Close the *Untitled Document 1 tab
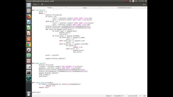This screenshot has width=173, height=97. [146, 8]
